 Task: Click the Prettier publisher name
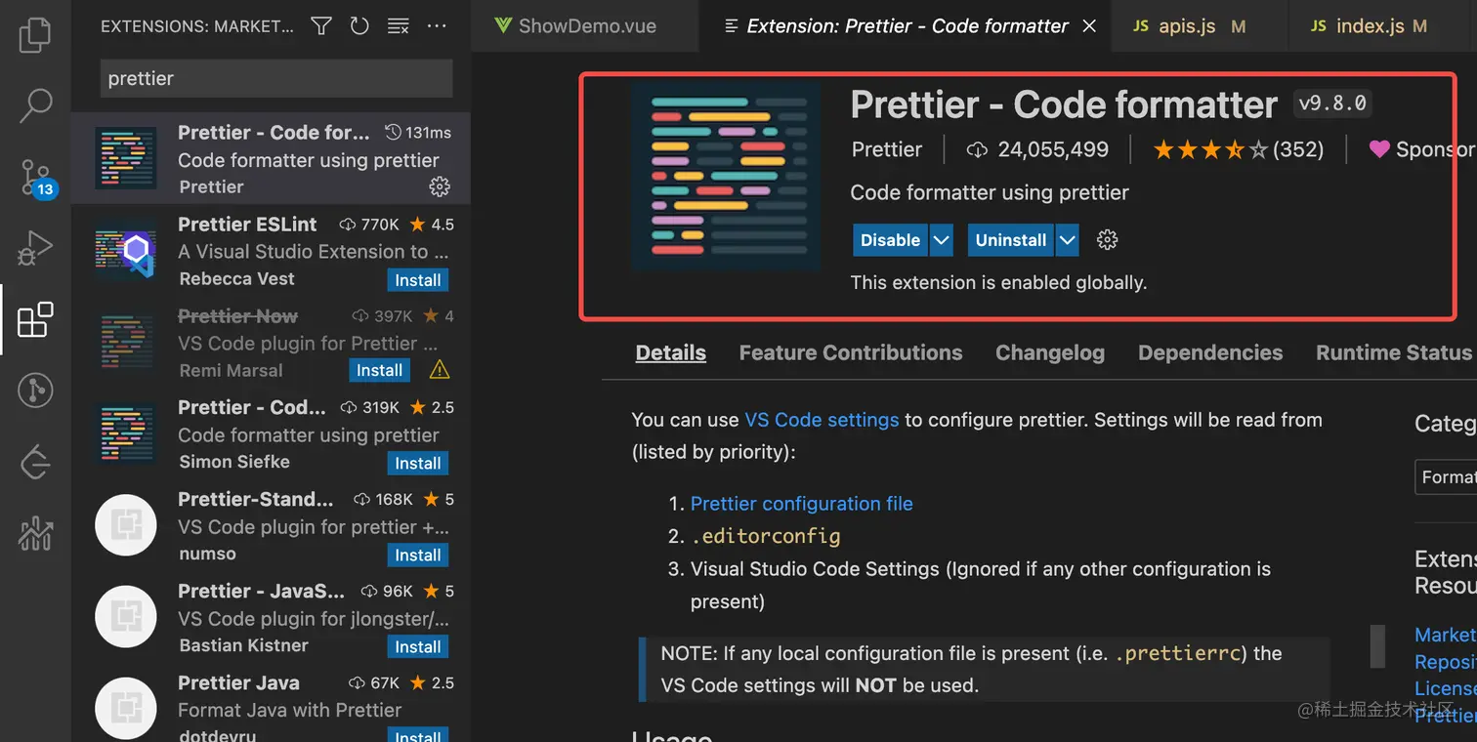point(887,149)
